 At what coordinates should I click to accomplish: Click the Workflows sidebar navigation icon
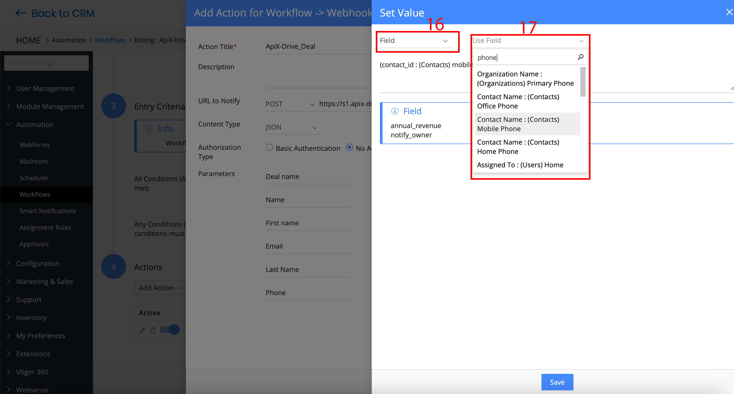pos(35,194)
